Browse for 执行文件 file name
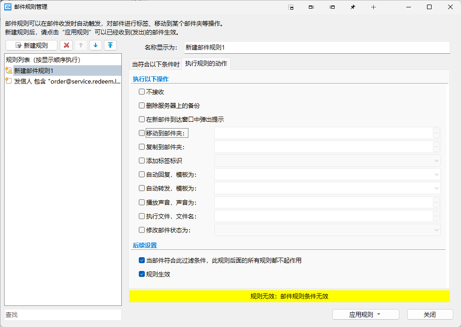Screen dimensions: 461x327 coord(436,216)
